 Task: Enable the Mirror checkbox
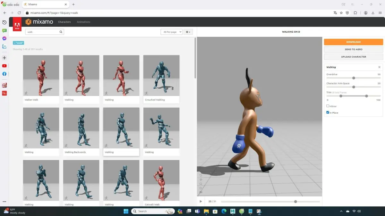328,106
